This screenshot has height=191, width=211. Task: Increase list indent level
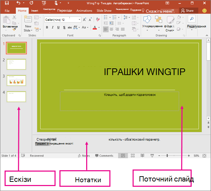click(111, 23)
